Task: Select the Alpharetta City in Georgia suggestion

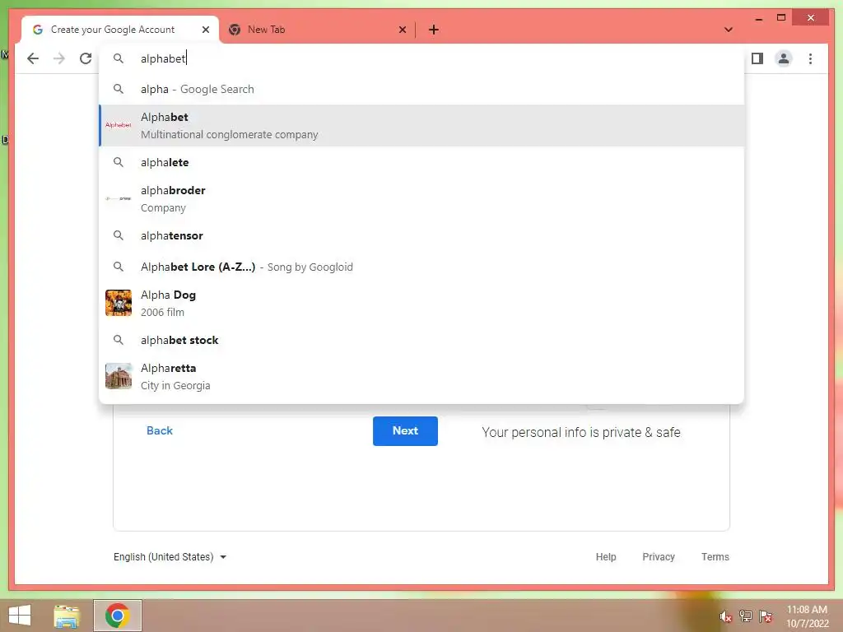Action: coord(422,376)
